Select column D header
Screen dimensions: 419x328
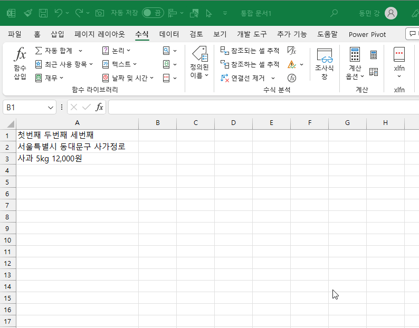pyautogui.click(x=233, y=122)
